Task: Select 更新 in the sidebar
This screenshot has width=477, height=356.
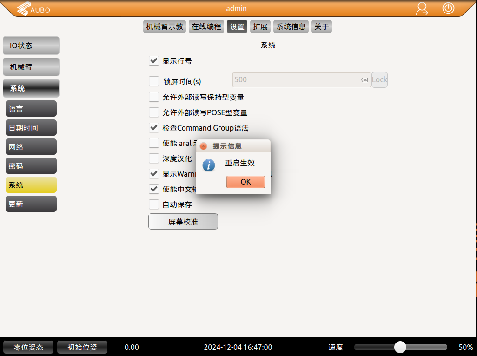Action: [x=31, y=204]
